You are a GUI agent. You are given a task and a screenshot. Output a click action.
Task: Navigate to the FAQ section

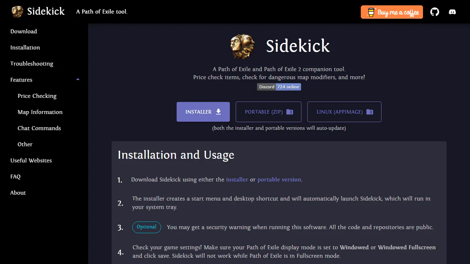(x=15, y=176)
